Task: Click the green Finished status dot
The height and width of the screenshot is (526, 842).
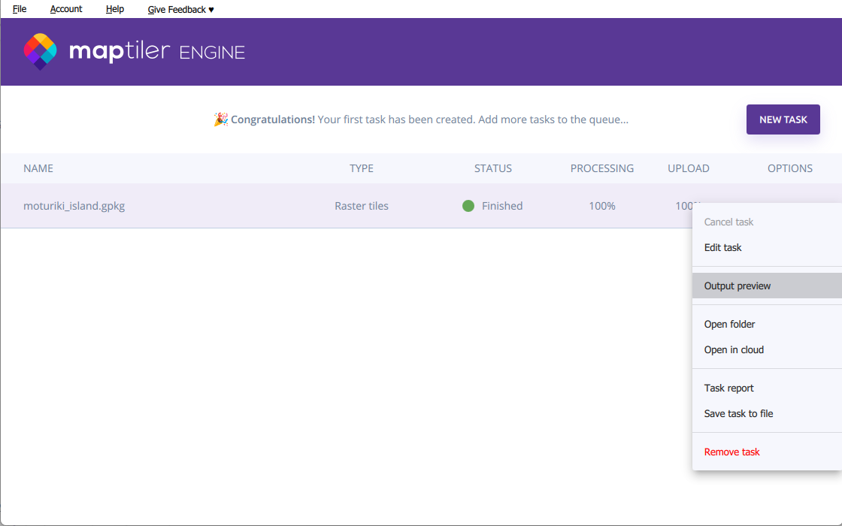Action: (468, 206)
